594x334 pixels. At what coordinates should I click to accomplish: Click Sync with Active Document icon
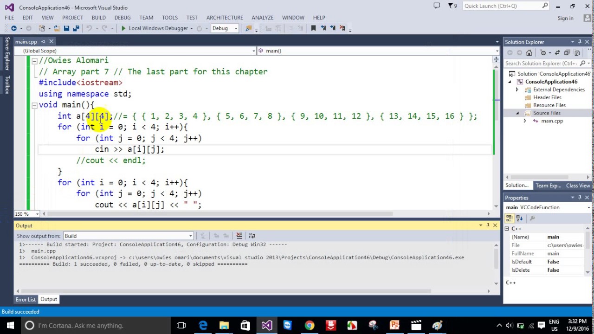pos(557,52)
